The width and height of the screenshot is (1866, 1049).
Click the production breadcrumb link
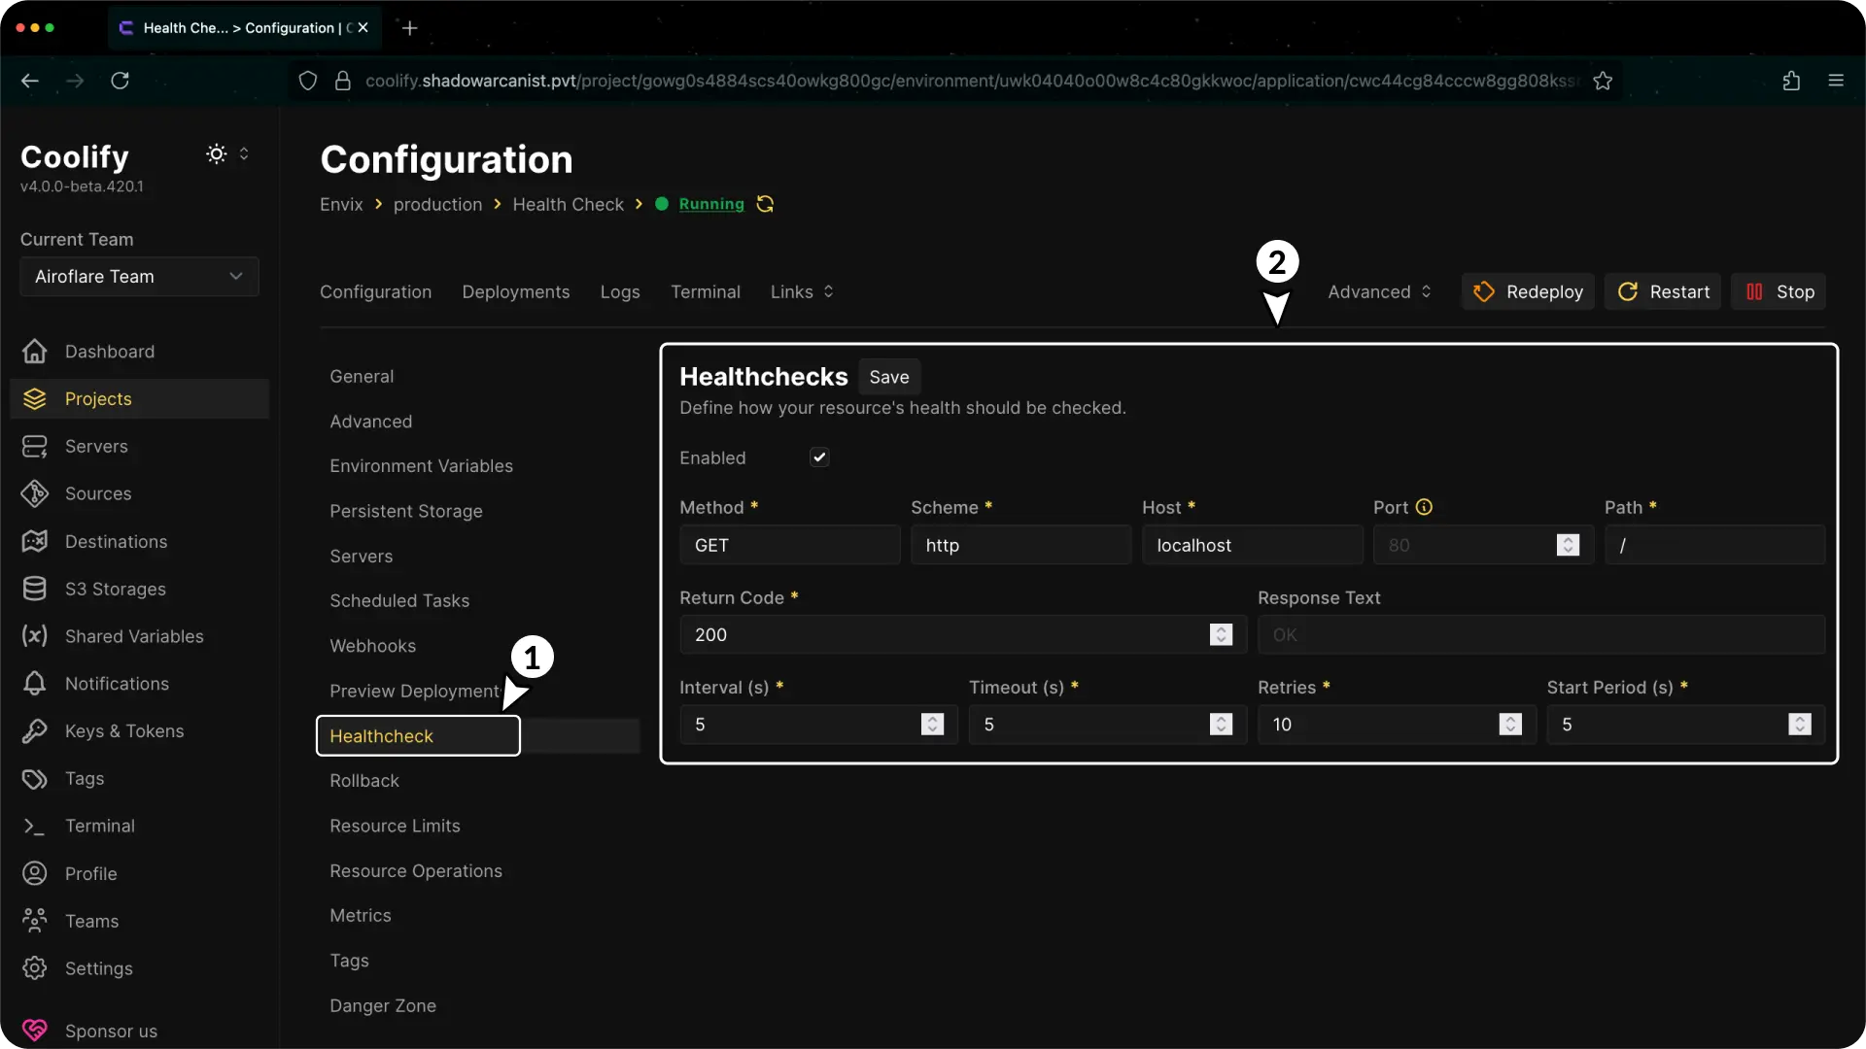[x=437, y=205]
